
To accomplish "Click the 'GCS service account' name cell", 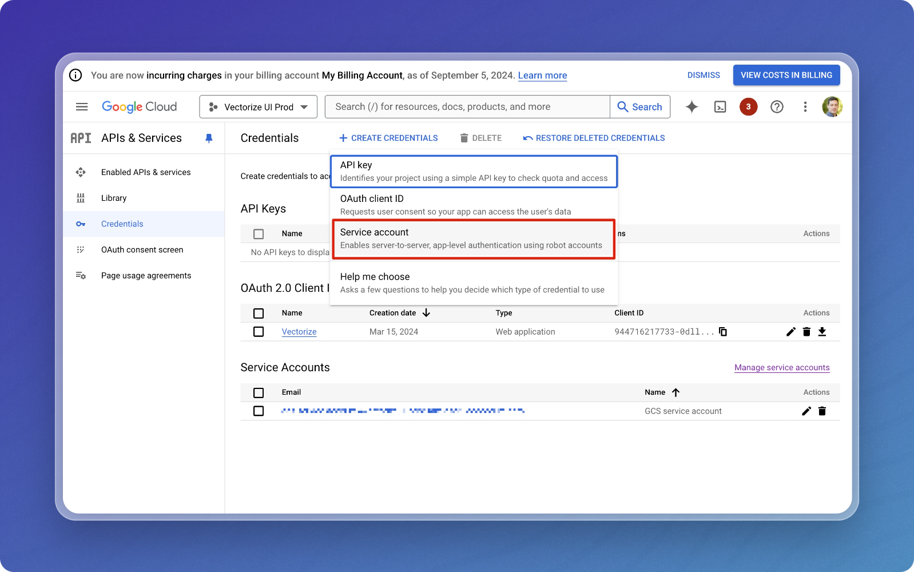I will coord(683,411).
